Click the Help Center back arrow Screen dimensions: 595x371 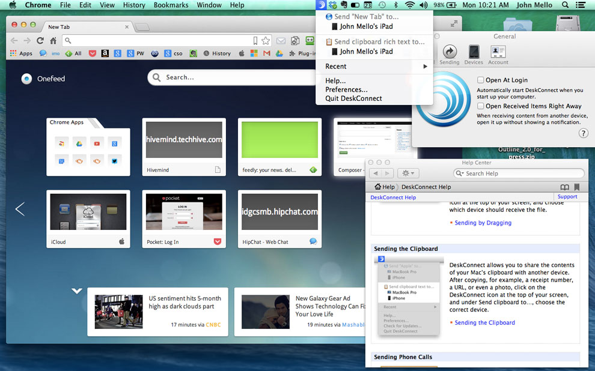[376, 173]
